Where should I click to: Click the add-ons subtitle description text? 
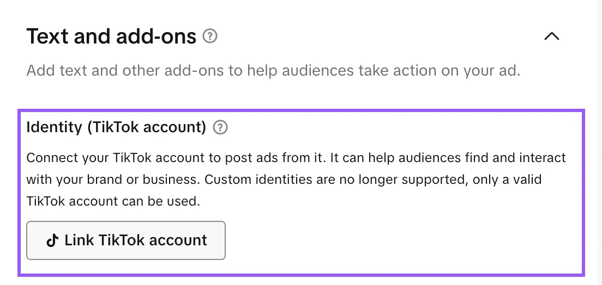273,71
